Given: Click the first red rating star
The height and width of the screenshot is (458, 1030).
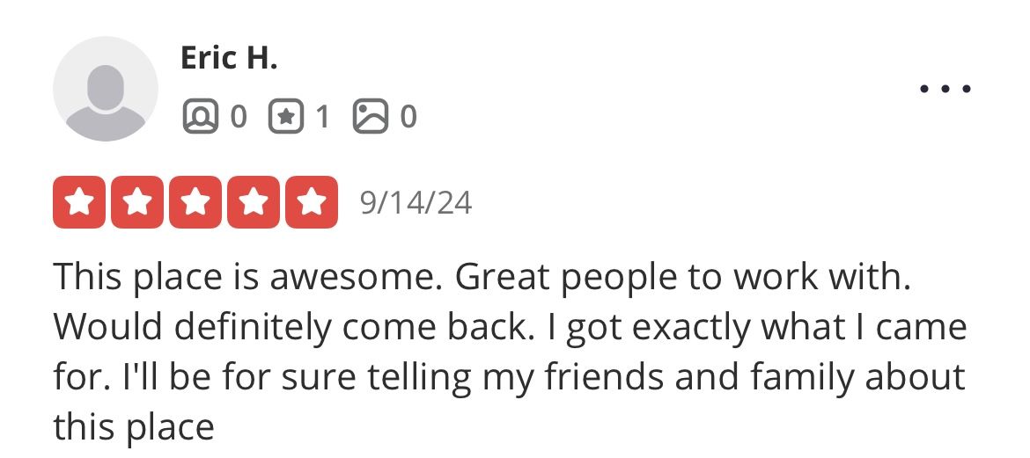Looking at the screenshot, I should (x=79, y=202).
